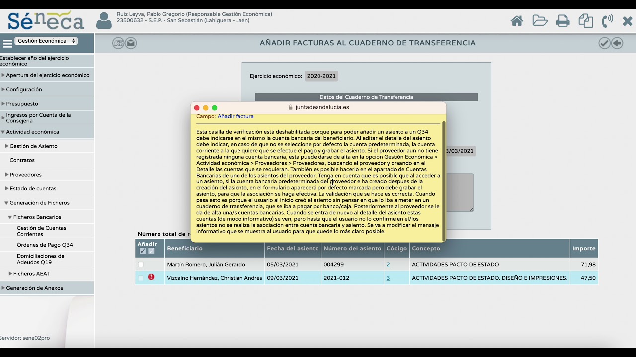Click the red warning icon on Vizcaíno row
Image resolution: width=636 pixels, height=357 pixels.
point(151,277)
